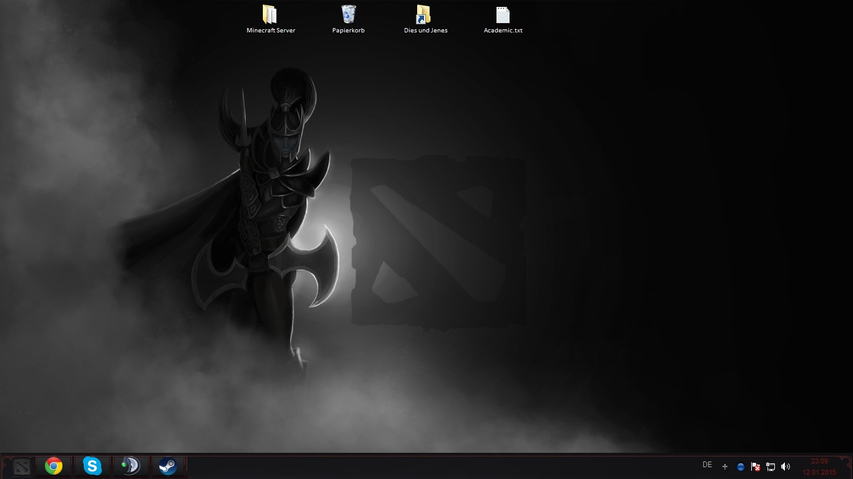Open the network connection tray icon
Viewport: 853px width, 479px height.
tap(771, 467)
